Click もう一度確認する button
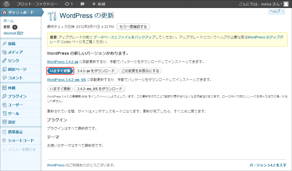 point(133,27)
